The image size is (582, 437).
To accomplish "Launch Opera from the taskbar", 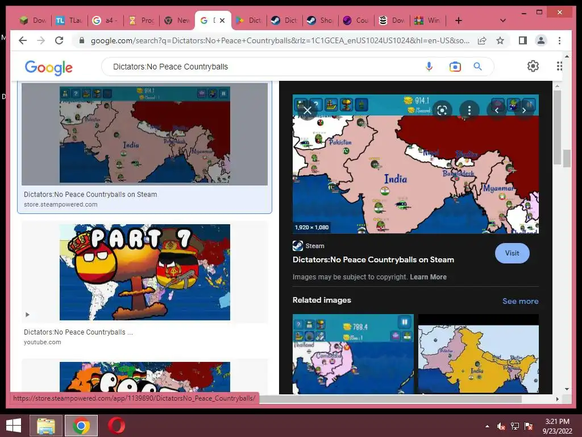I will (117, 426).
